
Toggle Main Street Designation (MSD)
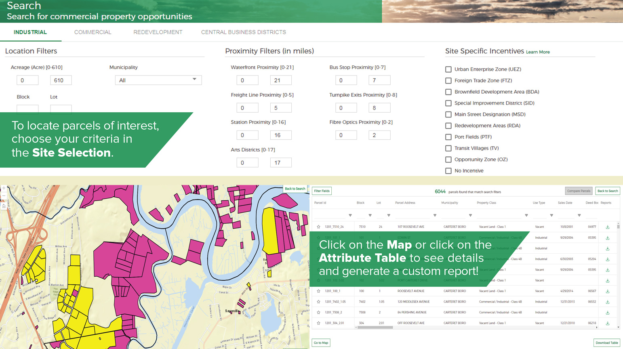pos(448,115)
